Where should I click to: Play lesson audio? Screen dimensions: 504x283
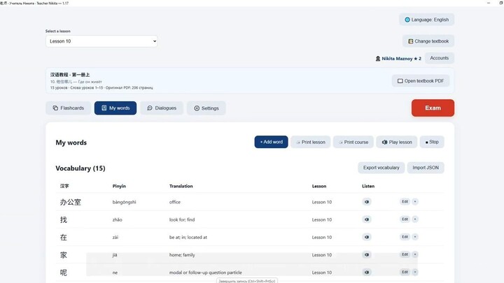coord(397,142)
